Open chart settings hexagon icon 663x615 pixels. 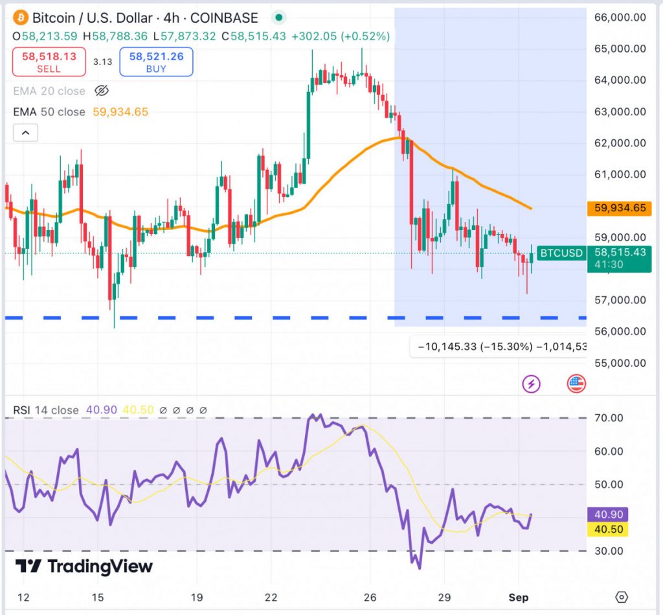tap(622, 598)
